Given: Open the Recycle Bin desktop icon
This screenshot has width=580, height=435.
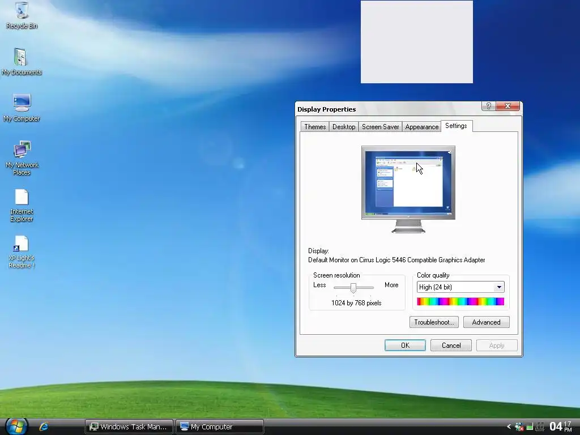Looking at the screenshot, I should click(22, 15).
